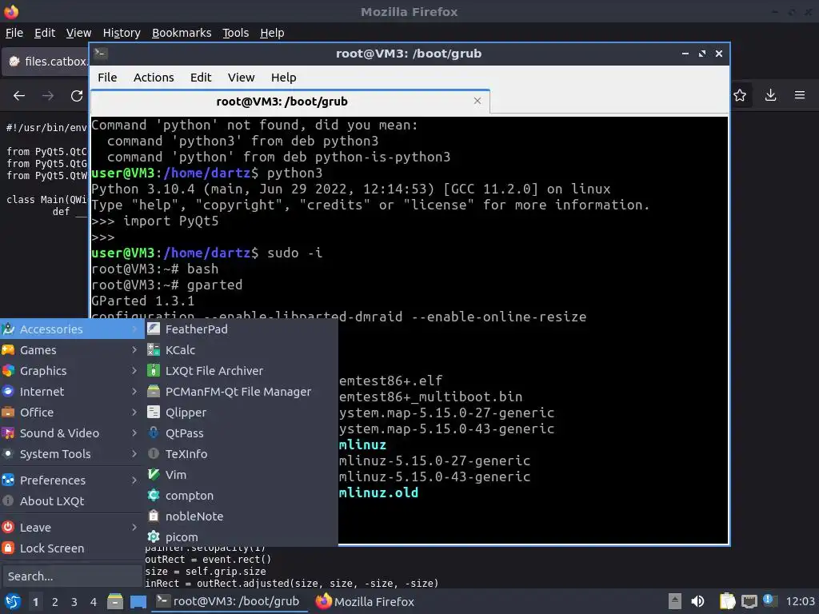The height and width of the screenshot is (614, 819).
Task: Launch picom from the menu
Action: (242, 536)
